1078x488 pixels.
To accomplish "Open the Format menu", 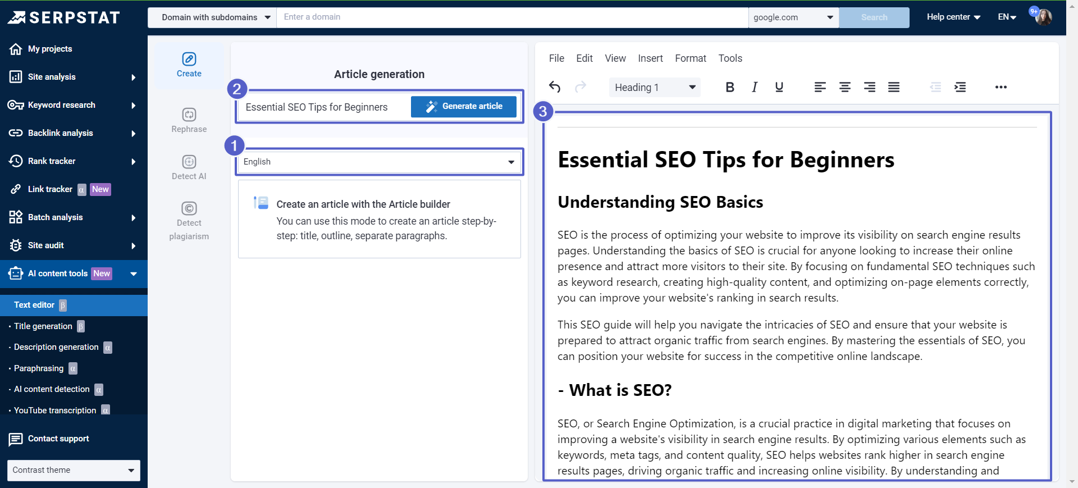I will pyautogui.click(x=690, y=58).
